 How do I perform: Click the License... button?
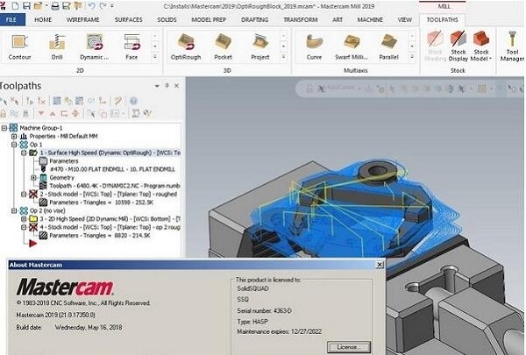349,347
